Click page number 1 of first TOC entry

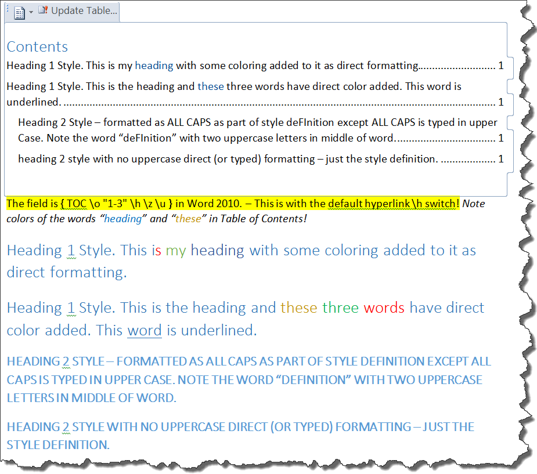[500, 66]
